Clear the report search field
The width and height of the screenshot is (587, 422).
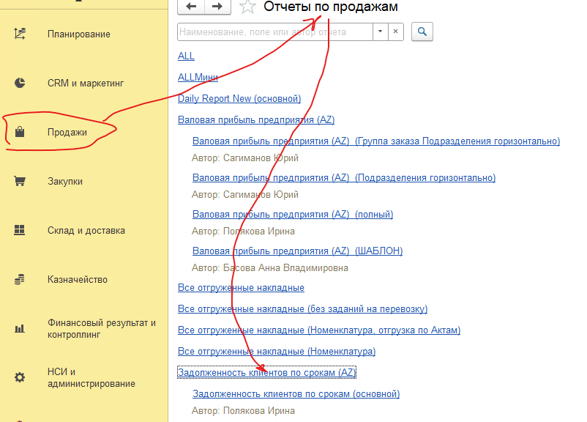point(395,32)
